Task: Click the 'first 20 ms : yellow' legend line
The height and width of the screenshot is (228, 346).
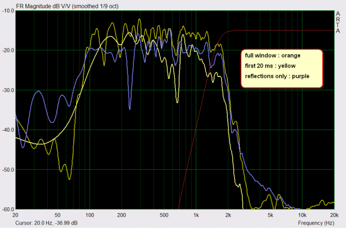Action: click(x=270, y=66)
